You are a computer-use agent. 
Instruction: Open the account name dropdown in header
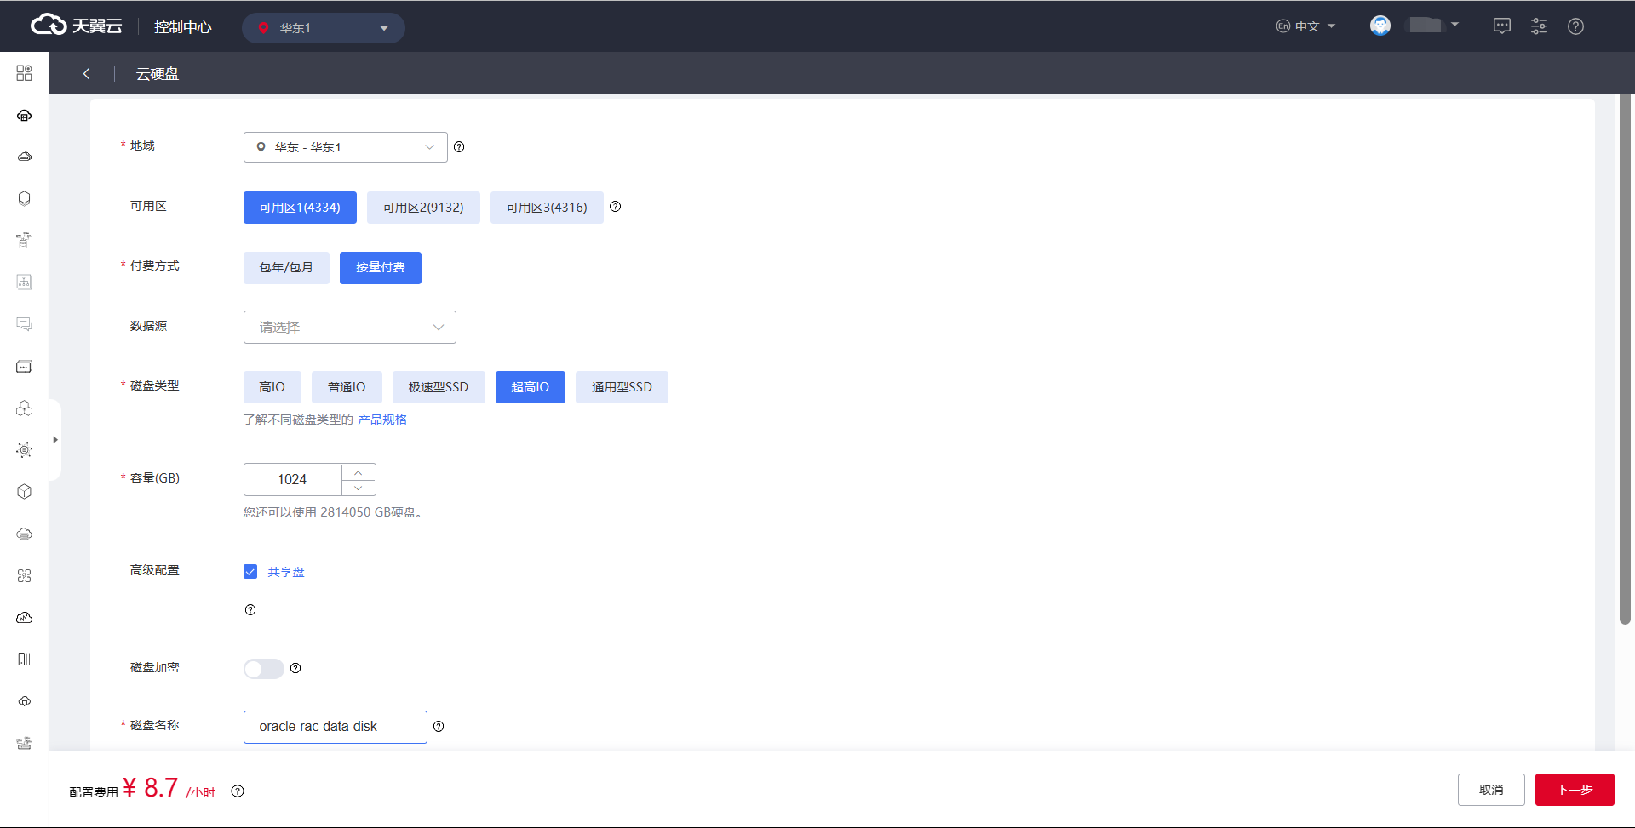coord(1434,26)
